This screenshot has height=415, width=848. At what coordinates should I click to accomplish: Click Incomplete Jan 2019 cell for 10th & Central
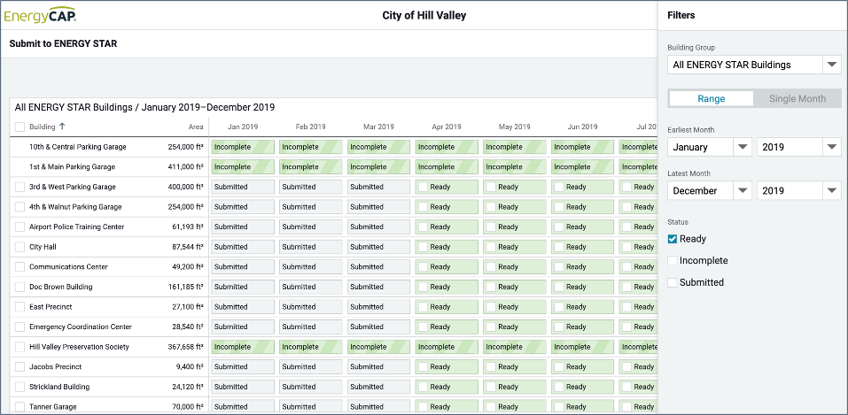coord(243,147)
